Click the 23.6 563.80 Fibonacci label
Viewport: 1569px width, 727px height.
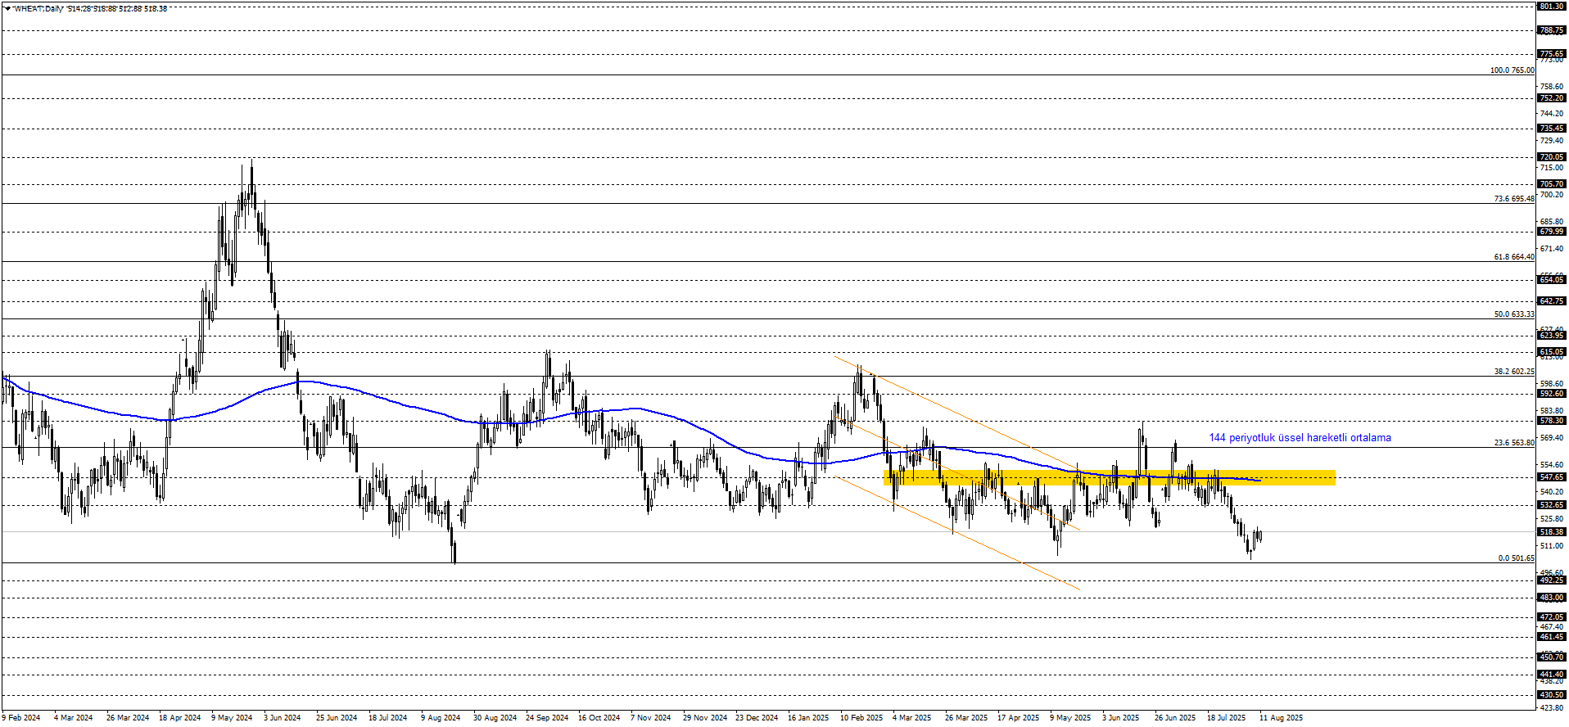1514,443
